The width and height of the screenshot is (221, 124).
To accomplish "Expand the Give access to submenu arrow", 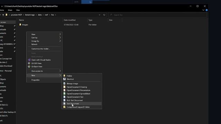I will 60,71.
